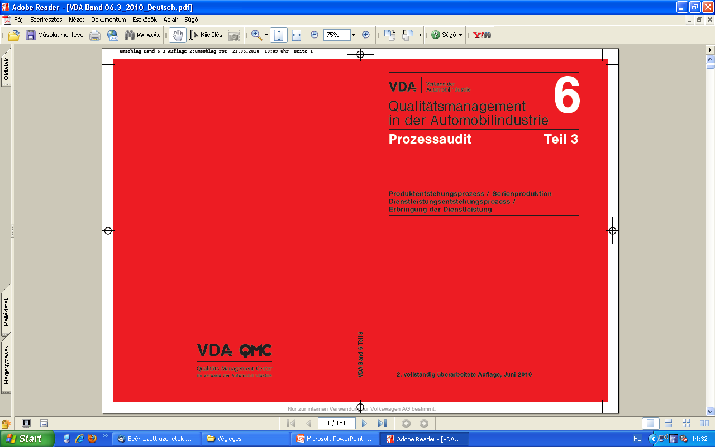This screenshot has height=447, width=715.
Task: Click the Yahoo search toolbar icon
Action: click(x=482, y=35)
